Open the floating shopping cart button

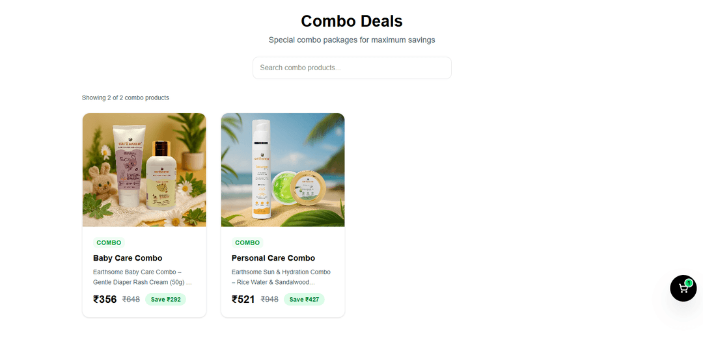pyautogui.click(x=683, y=289)
